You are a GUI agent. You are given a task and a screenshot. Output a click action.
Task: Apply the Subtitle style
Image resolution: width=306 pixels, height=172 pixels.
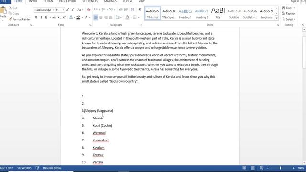234,13
